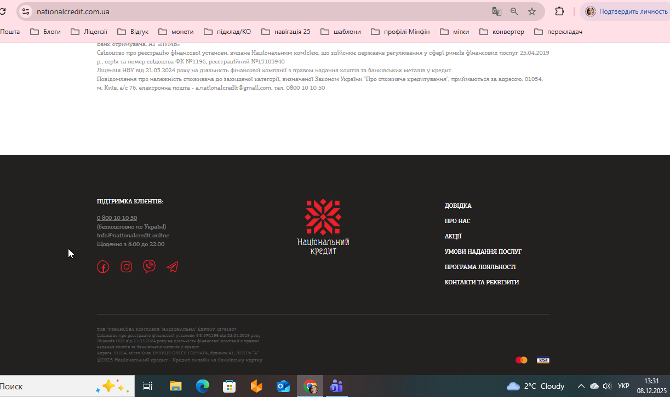Open КОНТАКТИ ТА РЕКВІЗИТИ footer link
Image resolution: width=670 pixels, height=397 pixels.
coord(482,282)
